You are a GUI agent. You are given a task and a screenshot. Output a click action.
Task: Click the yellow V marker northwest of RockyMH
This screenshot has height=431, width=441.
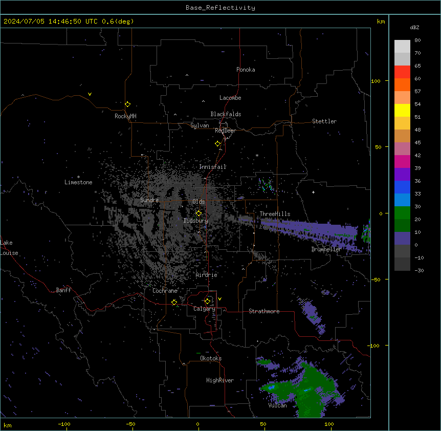90,94
